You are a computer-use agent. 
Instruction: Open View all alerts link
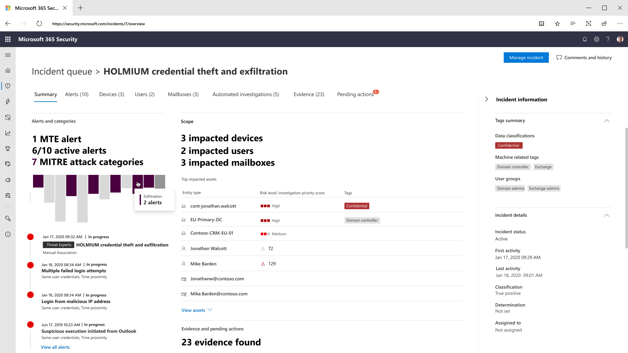pyautogui.click(x=55, y=347)
